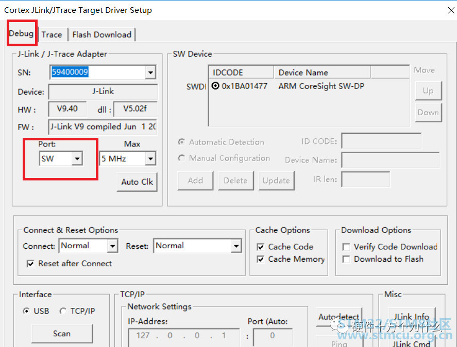Close the Target Driver Setup dialog

click(x=451, y=10)
